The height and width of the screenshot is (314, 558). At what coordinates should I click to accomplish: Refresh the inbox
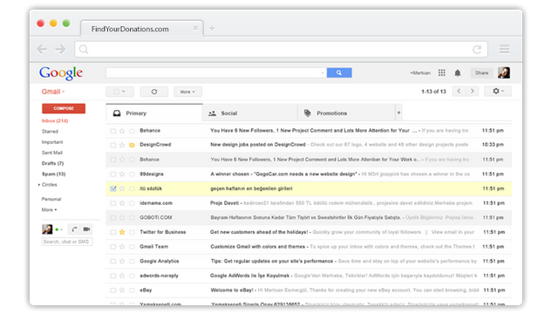point(154,92)
